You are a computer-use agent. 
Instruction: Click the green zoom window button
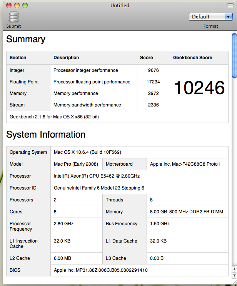pos(25,5)
